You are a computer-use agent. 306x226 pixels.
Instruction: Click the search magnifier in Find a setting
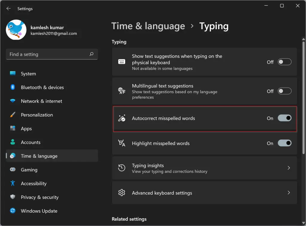pyautogui.click(x=91, y=54)
